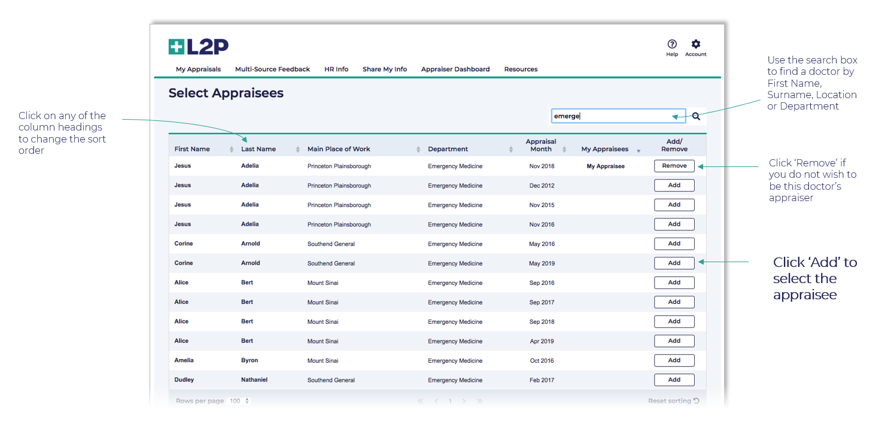Open the Rows per page dropdown
The image size is (882, 425).
(x=239, y=401)
